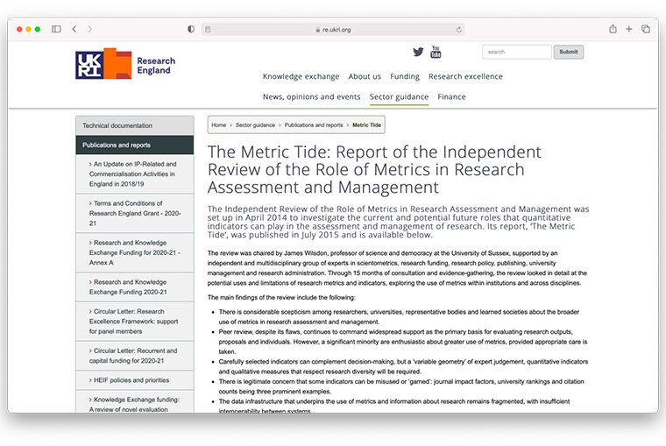Reload the page with the refresh icon
Screen dimensions: 666x446
[458, 29]
